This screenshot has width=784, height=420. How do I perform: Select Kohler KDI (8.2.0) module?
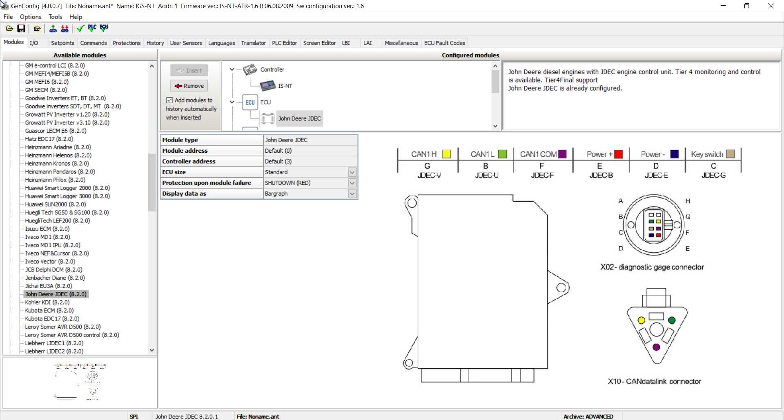click(47, 302)
